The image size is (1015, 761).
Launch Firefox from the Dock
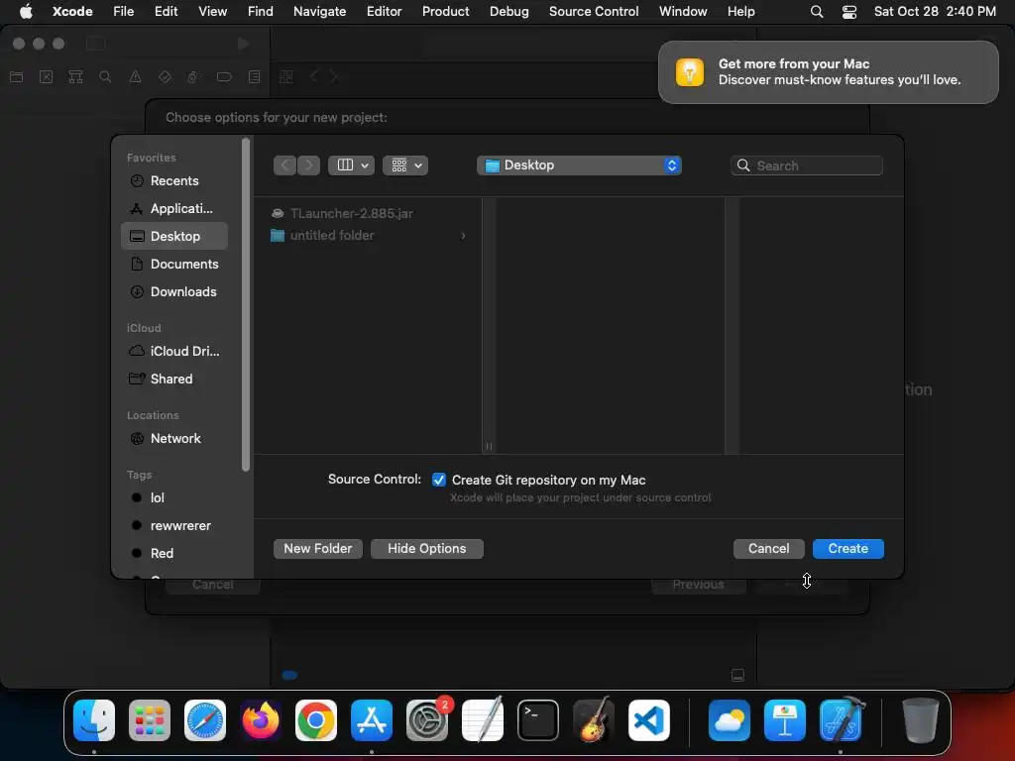[x=261, y=720]
